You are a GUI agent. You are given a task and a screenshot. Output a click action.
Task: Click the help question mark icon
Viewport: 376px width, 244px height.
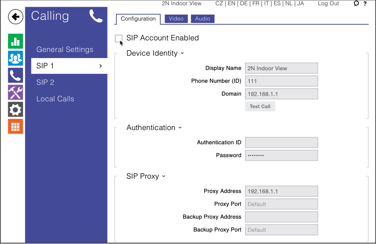tap(365, 4)
